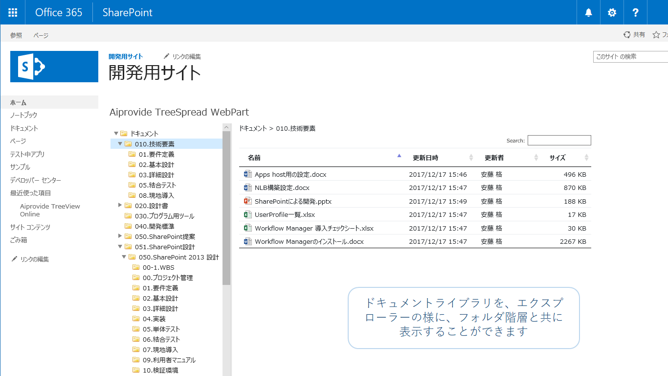
Task: Click the SharePoint header link
Action: pos(128,12)
